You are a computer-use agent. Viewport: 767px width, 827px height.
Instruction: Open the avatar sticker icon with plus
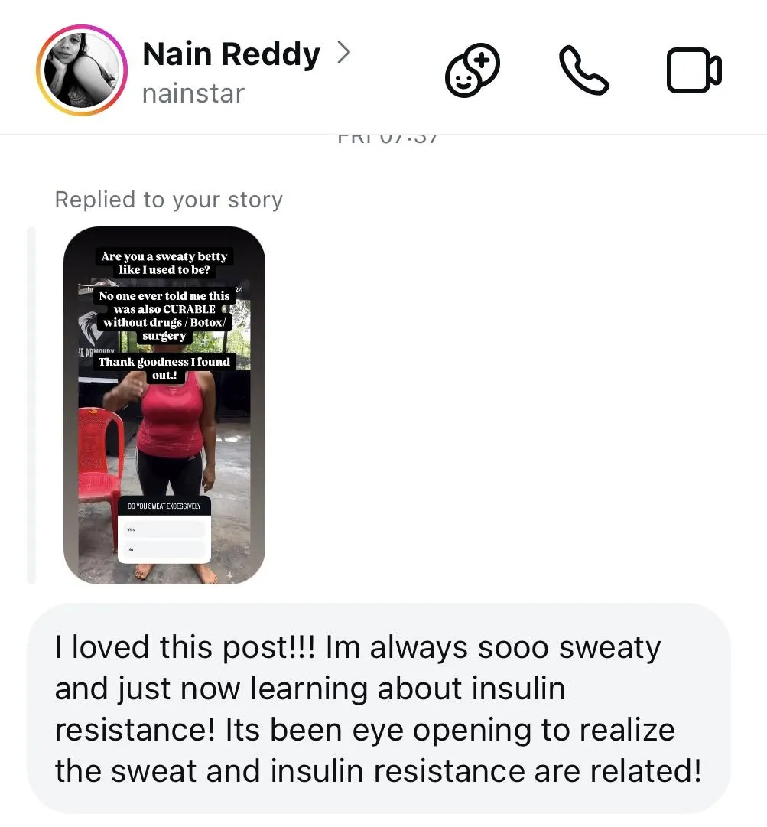point(473,70)
